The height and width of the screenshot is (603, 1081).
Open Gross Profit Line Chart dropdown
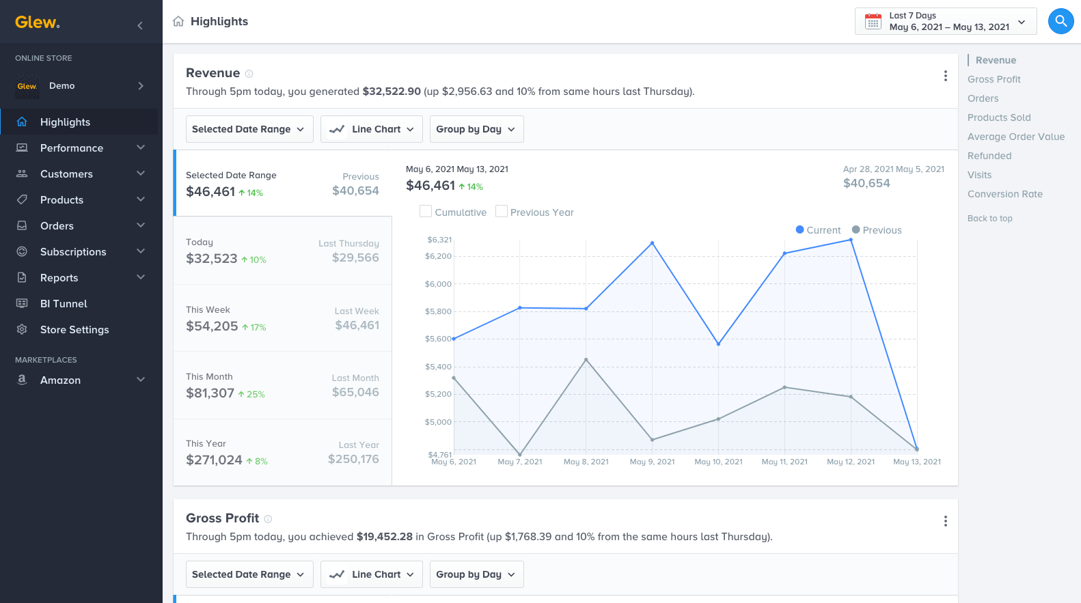[372, 574]
